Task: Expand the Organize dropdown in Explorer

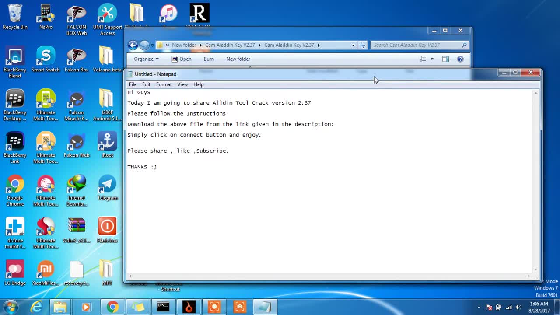Action: click(x=146, y=59)
